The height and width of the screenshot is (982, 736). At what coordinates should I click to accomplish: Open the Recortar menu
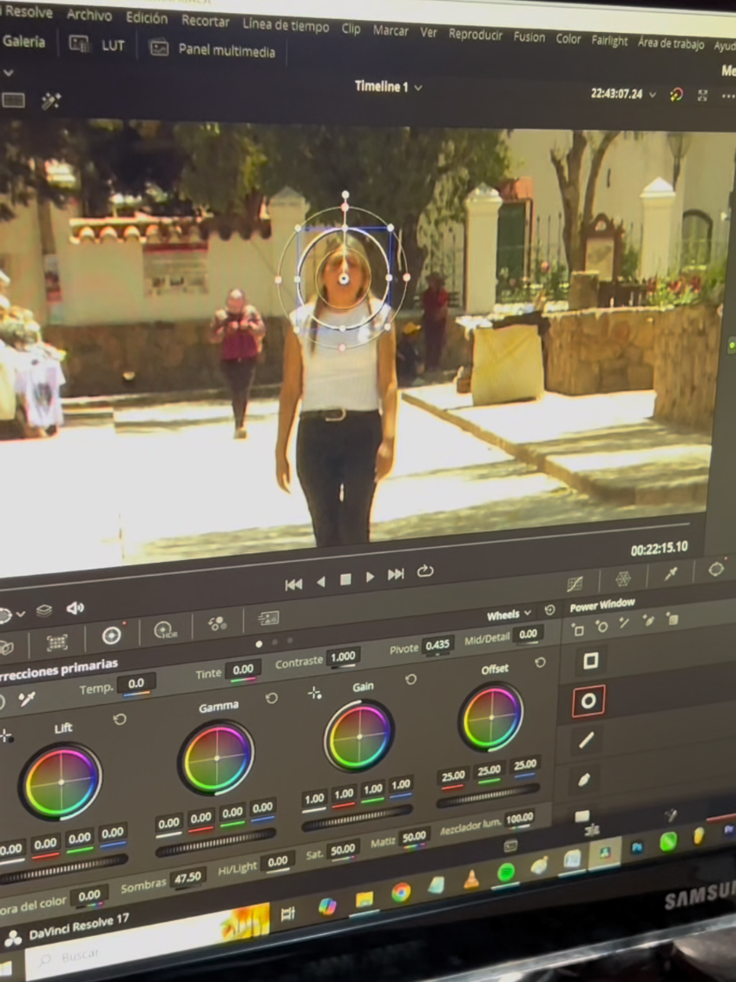[x=206, y=22]
